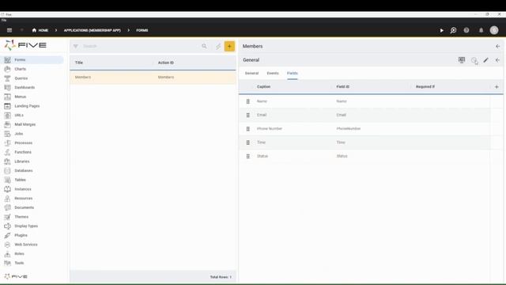Image resolution: width=506 pixels, height=285 pixels.
Task: Open the Email field row
Action: pos(364,115)
